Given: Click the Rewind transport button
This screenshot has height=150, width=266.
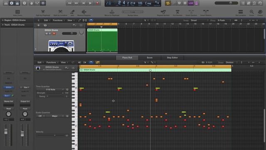Looking at the screenshot, I should 69,3.
